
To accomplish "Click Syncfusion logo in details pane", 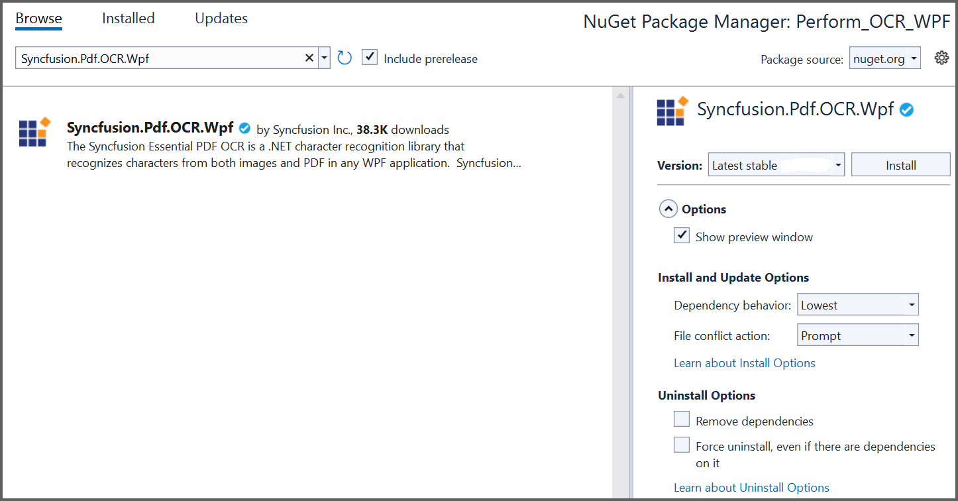I will pyautogui.click(x=672, y=111).
